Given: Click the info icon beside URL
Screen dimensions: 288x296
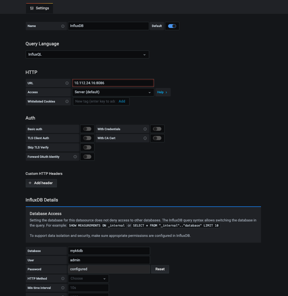Looking at the screenshot, I should coord(67,83).
